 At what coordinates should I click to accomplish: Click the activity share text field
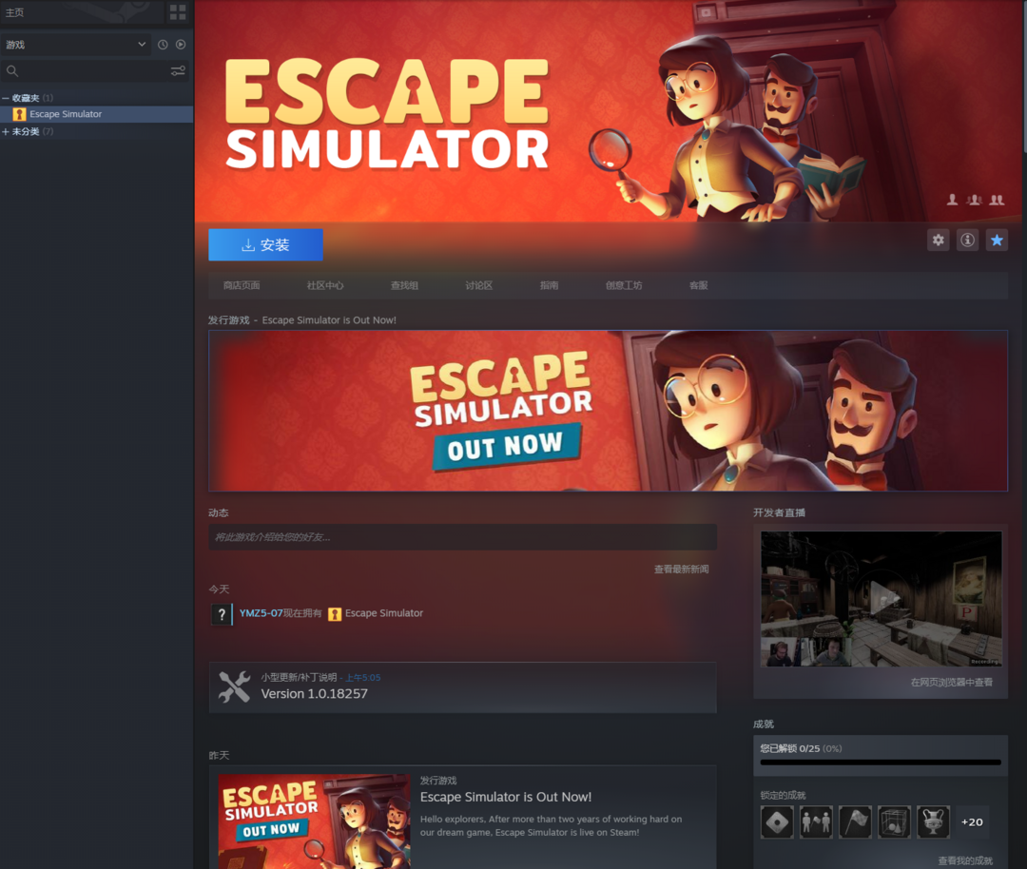click(462, 537)
